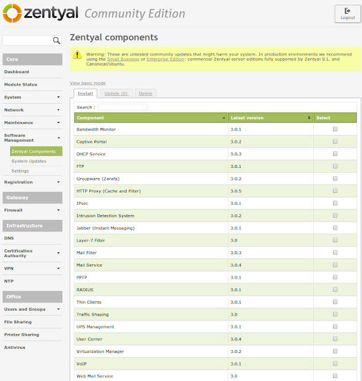Select the Captive Portal checkbox

[335, 142]
